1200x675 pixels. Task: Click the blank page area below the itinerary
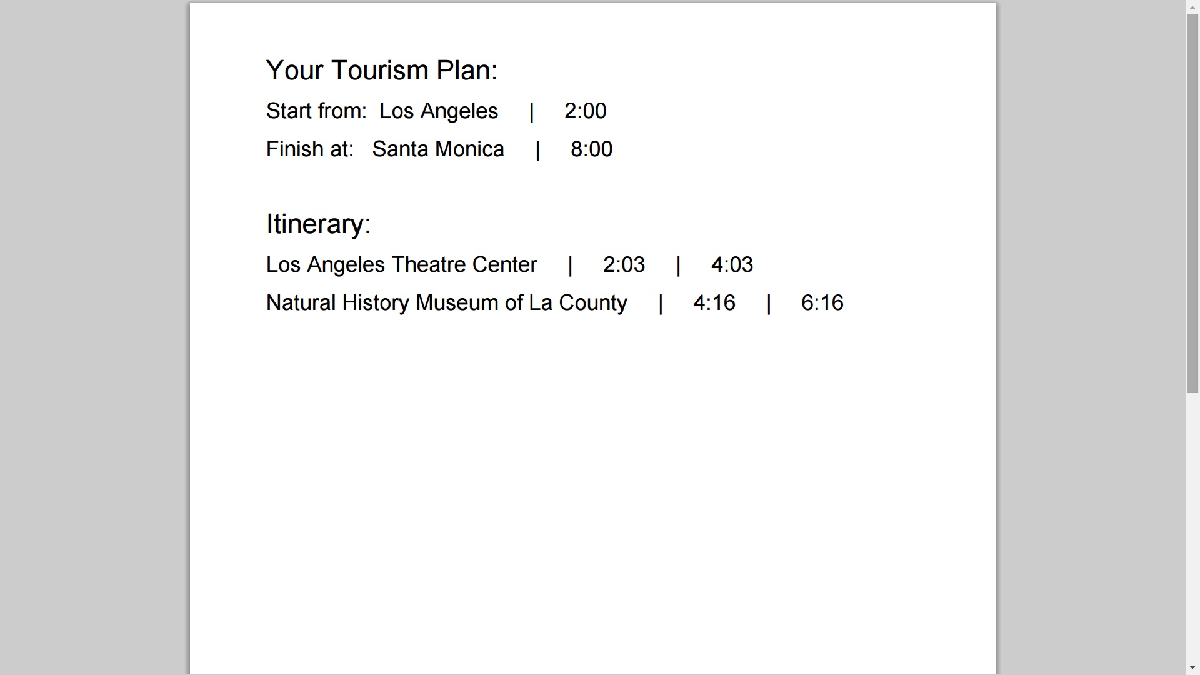592,487
